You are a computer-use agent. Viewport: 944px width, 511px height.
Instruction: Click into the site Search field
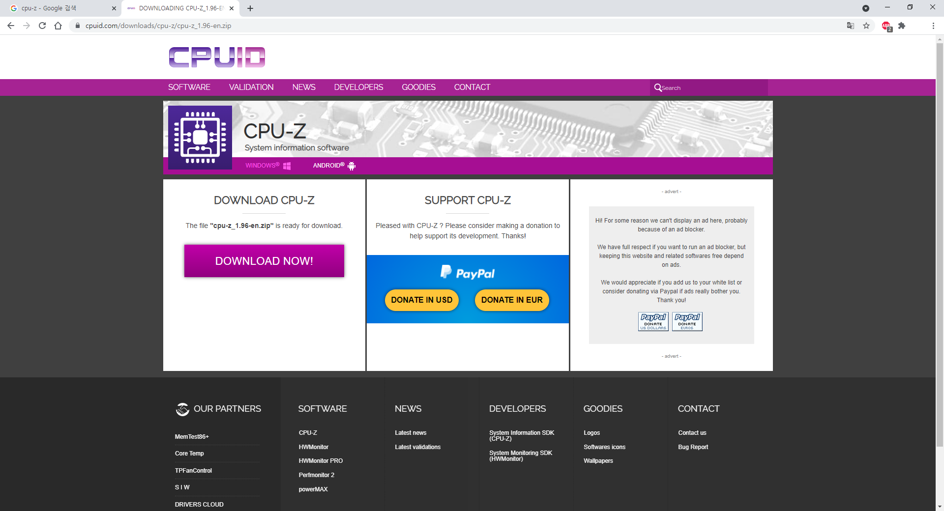(708, 87)
